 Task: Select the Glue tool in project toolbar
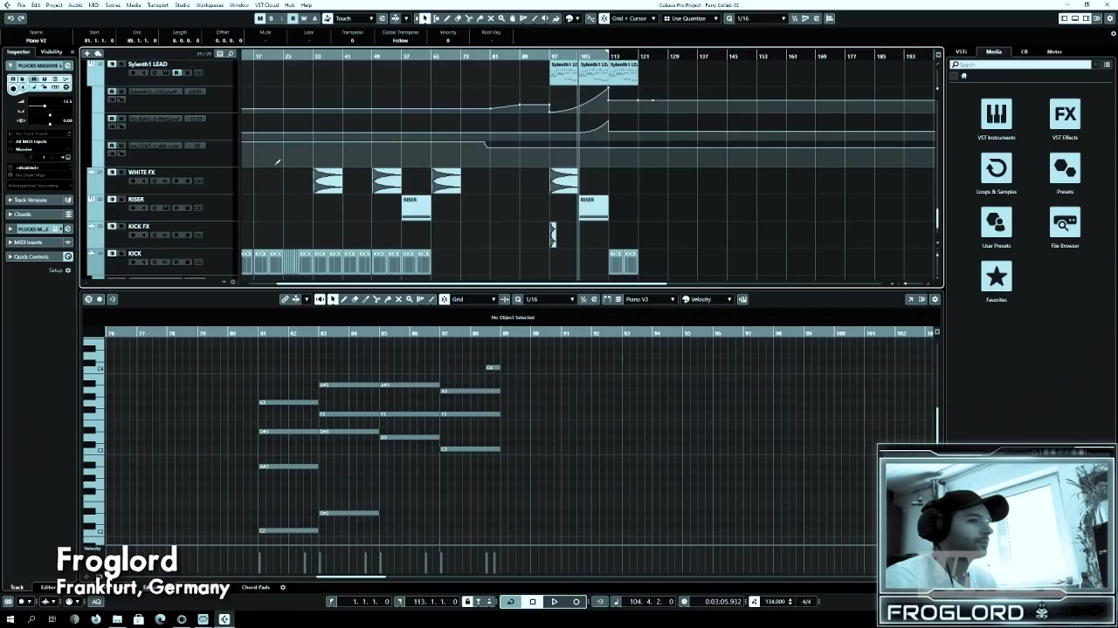[x=480, y=18]
